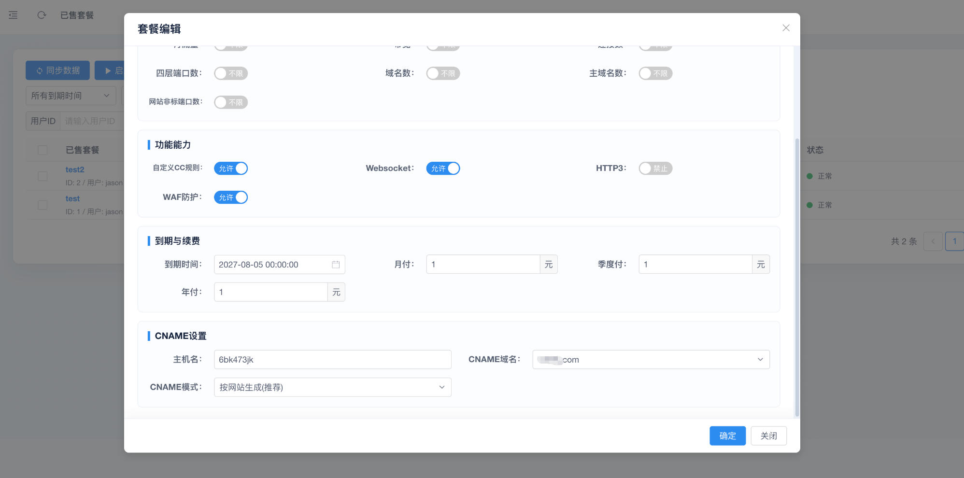The height and width of the screenshot is (478, 964).
Task: Click the 到期与续费 section heading
Action: (177, 241)
